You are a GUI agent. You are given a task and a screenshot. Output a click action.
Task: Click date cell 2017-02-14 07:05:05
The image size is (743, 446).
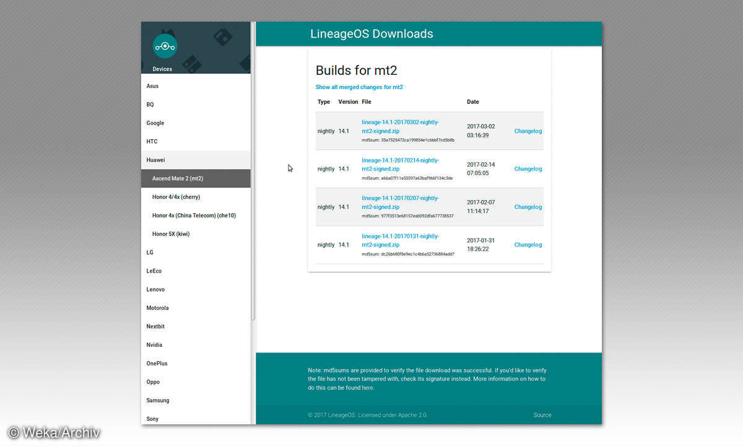pyautogui.click(x=481, y=168)
